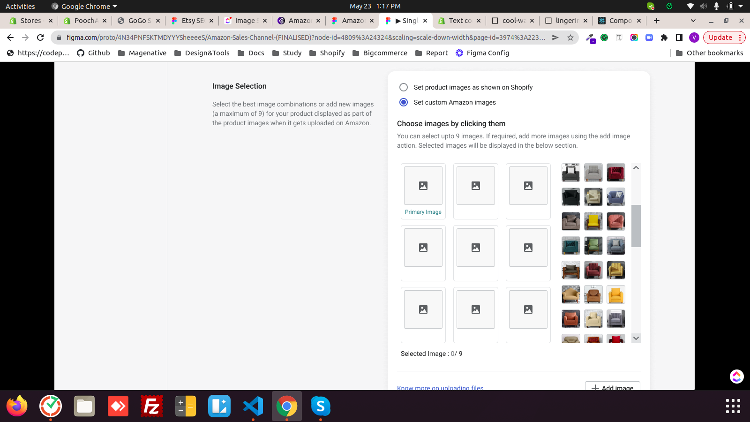The image size is (750, 422).
Task: Select the yellow armchair thumbnail
Action: (593, 221)
